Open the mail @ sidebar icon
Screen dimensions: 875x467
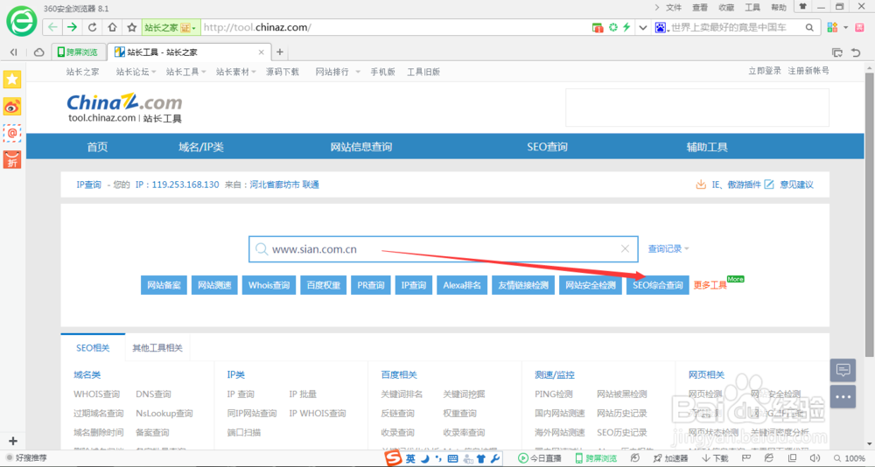click(12, 133)
